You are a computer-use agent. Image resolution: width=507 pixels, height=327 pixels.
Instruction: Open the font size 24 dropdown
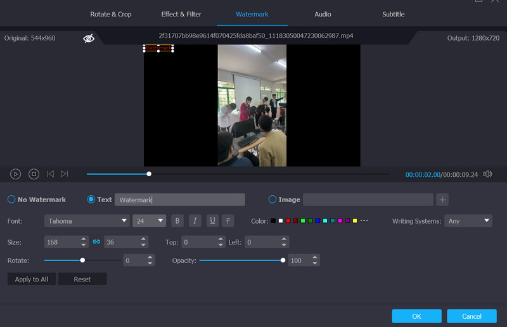pos(149,221)
